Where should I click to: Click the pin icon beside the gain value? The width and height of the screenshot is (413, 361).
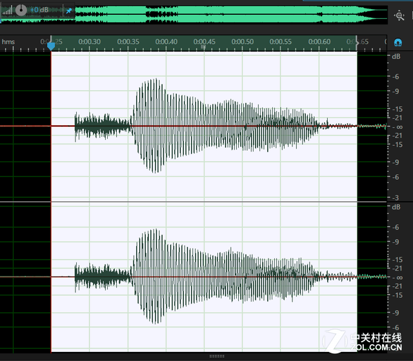tap(69, 11)
